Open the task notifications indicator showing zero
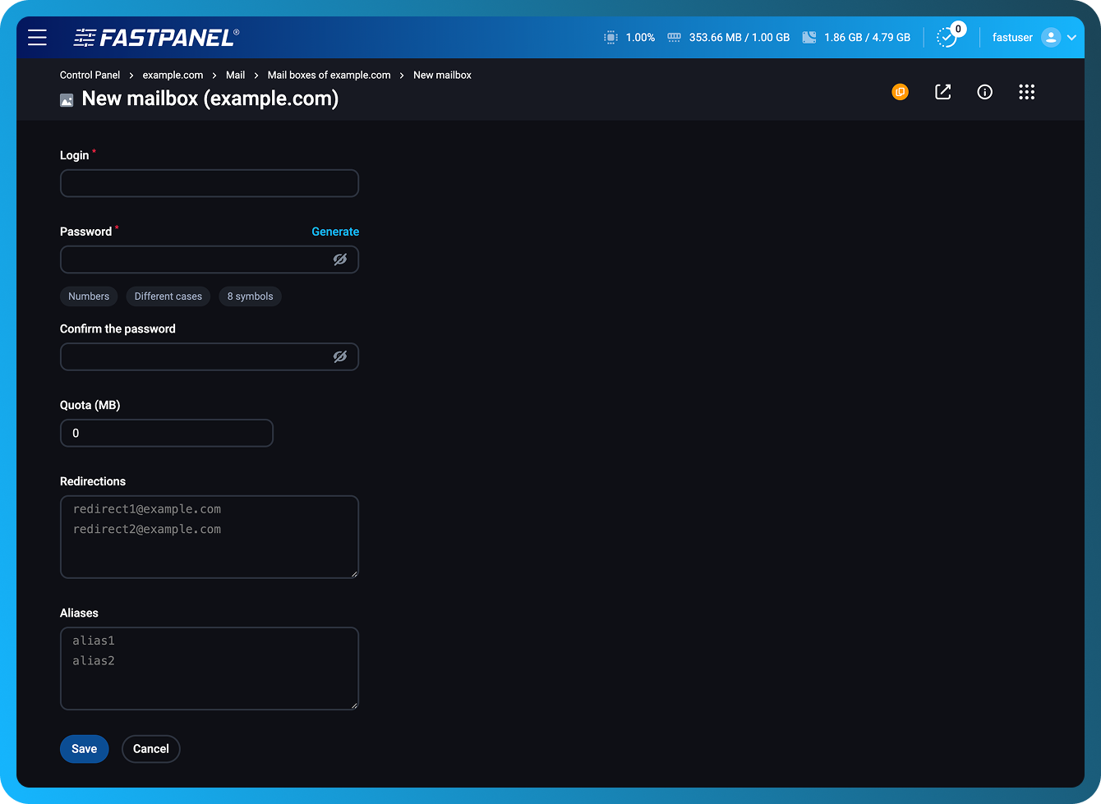The width and height of the screenshot is (1101, 804). (x=948, y=37)
